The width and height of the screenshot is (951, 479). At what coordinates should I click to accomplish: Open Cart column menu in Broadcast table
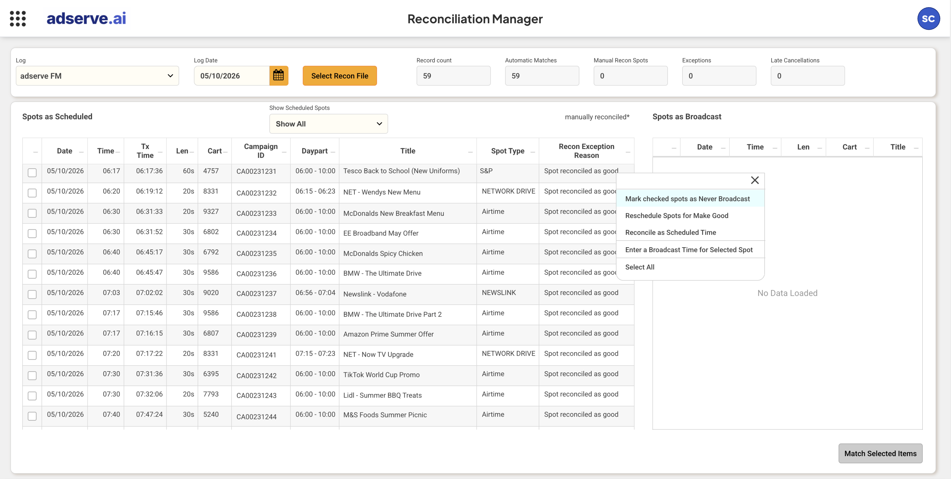pyautogui.click(x=867, y=148)
